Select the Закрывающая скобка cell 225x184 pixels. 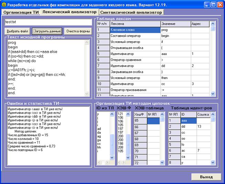[x=135, y=72]
